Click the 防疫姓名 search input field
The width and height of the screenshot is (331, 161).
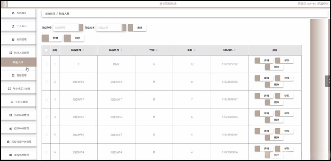click(109, 28)
